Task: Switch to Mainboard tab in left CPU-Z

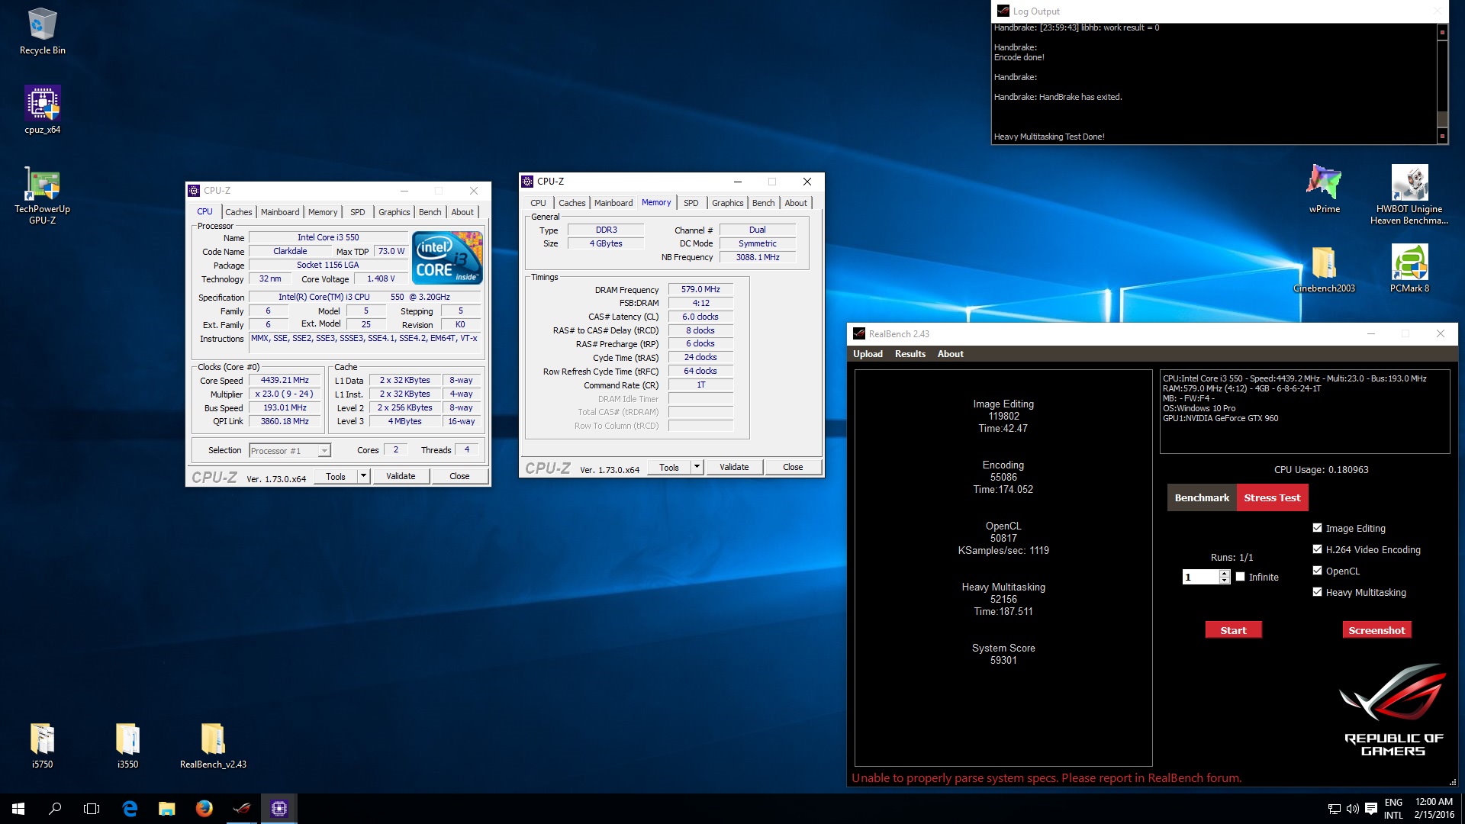Action: pyautogui.click(x=280, y=212)
